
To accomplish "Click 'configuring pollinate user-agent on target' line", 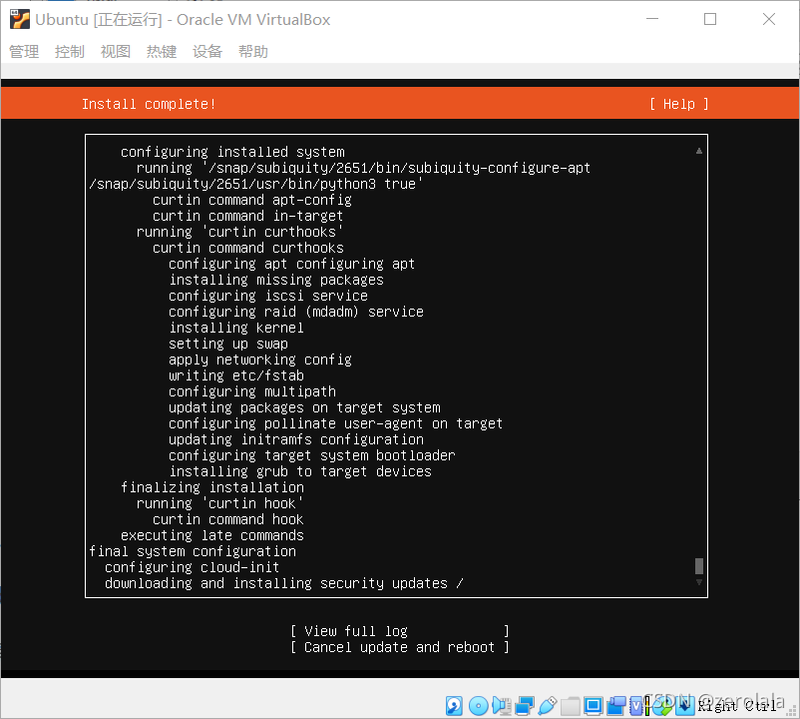I will 336,423.
